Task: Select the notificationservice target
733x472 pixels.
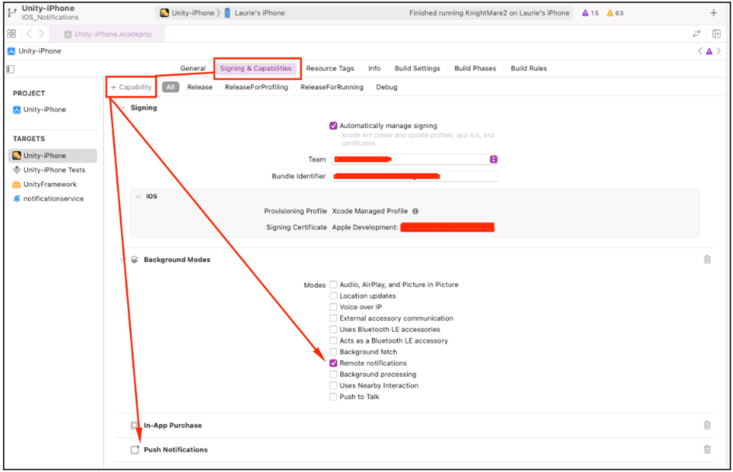Action: click(53, 199)
